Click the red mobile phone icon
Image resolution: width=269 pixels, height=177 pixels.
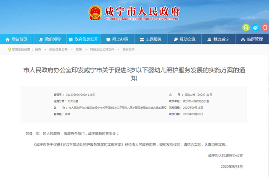point(265,28)
